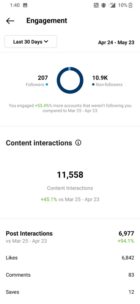
Task: Tap the 11,558 Content Interactions total
Action: [70, 175]
